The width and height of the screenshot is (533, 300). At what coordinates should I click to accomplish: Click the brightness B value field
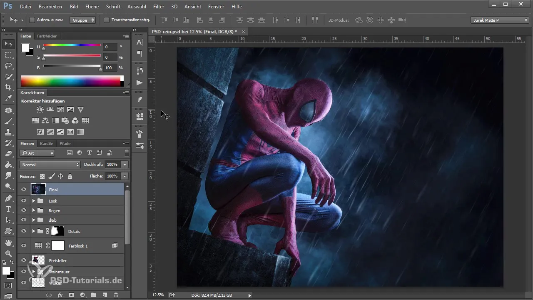[110, 67]
